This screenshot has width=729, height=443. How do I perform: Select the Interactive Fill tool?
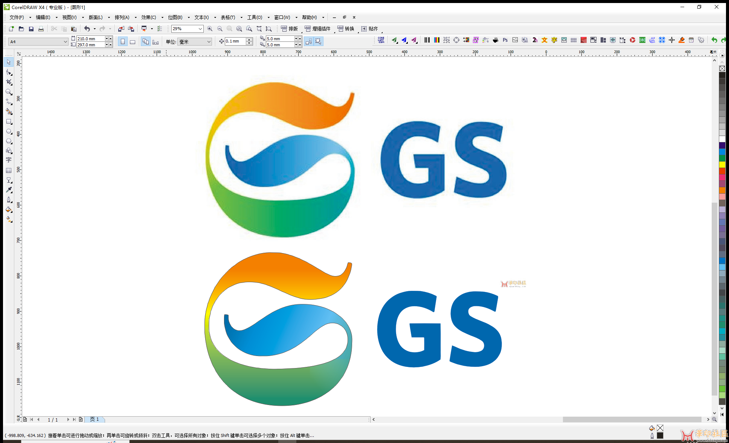[x=9, y=219]
